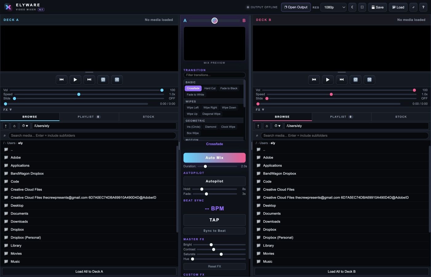Select the Wipe Left transition

tap(193, 107)
